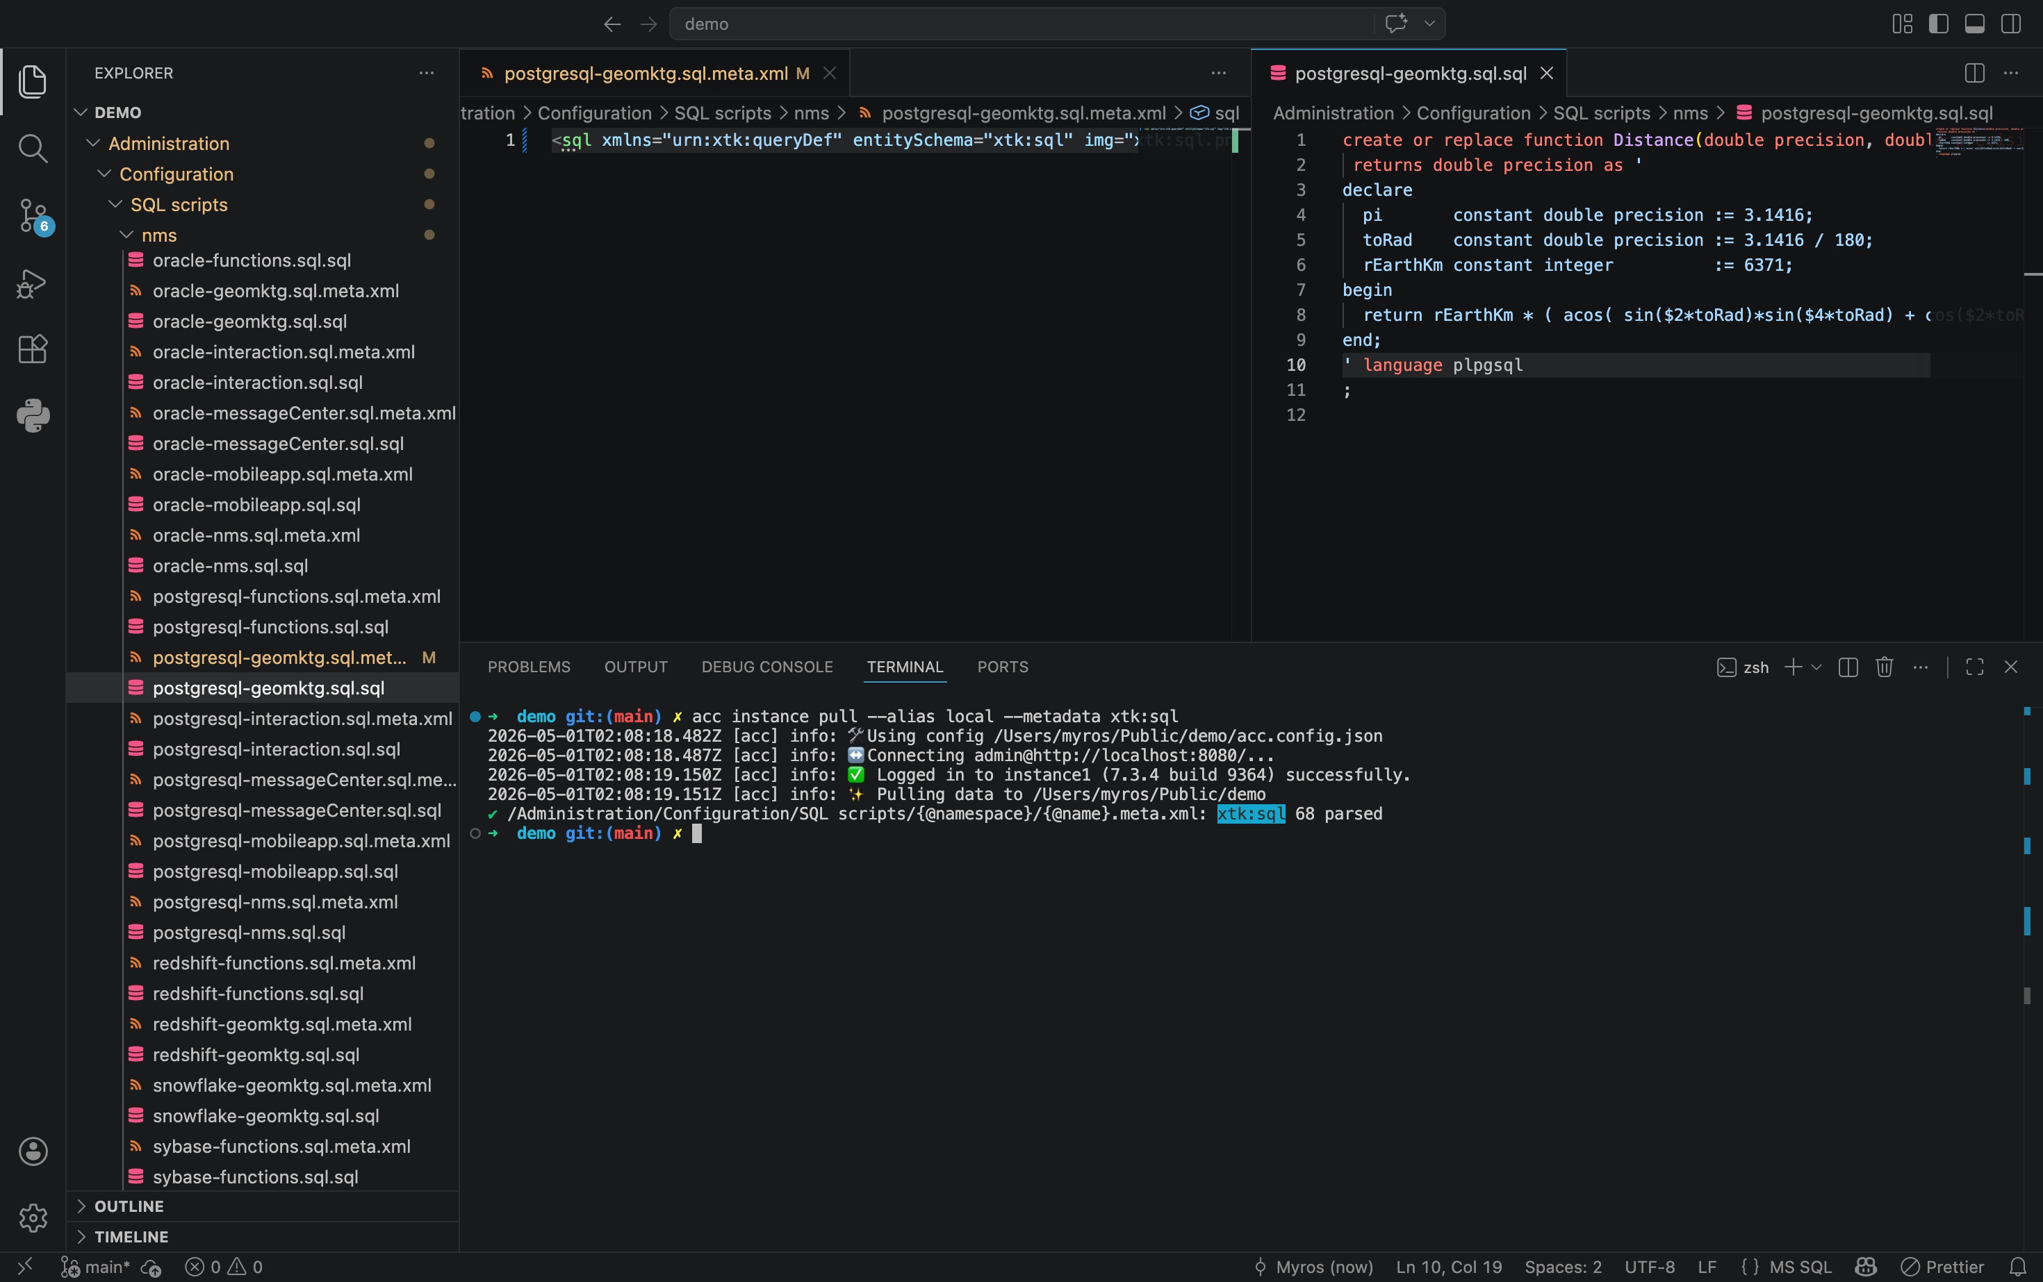
Task: Open the Search view in activity bar
Action: (x=32, y=149)
